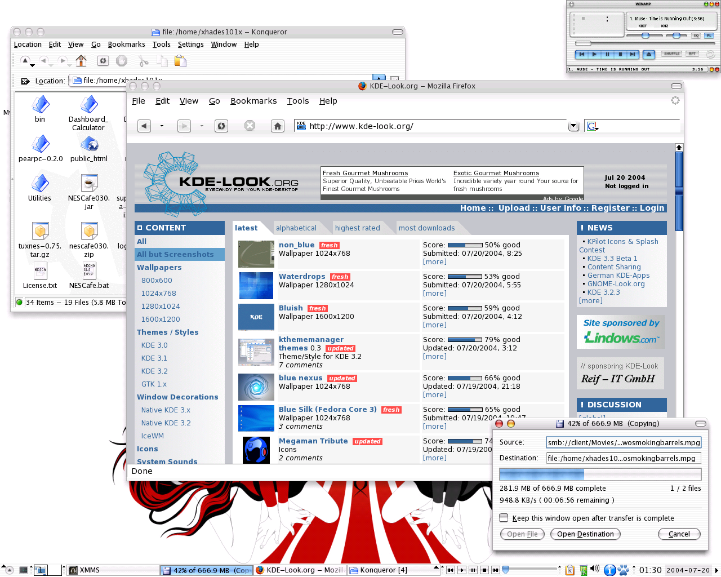Viewport: 721px width, 577px height.
Task: Switch to 'highest rated' tab on KDE-Look
Action: click(x=358, y=228)
